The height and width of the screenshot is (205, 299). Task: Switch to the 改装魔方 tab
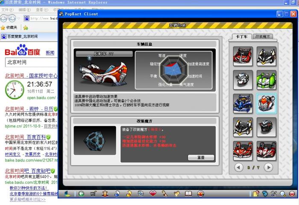(x=263, y=37)
